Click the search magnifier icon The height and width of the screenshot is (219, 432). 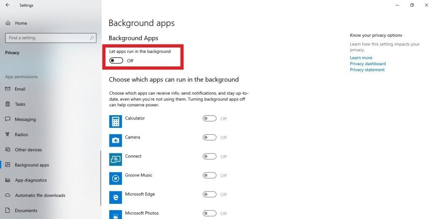92,38
